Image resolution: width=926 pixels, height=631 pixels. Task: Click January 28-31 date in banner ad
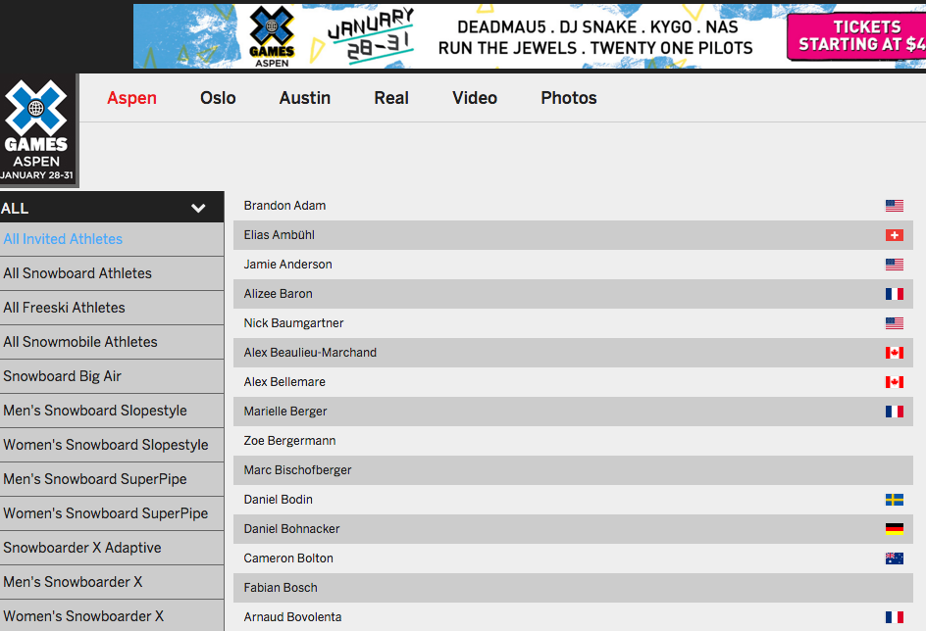371,35
